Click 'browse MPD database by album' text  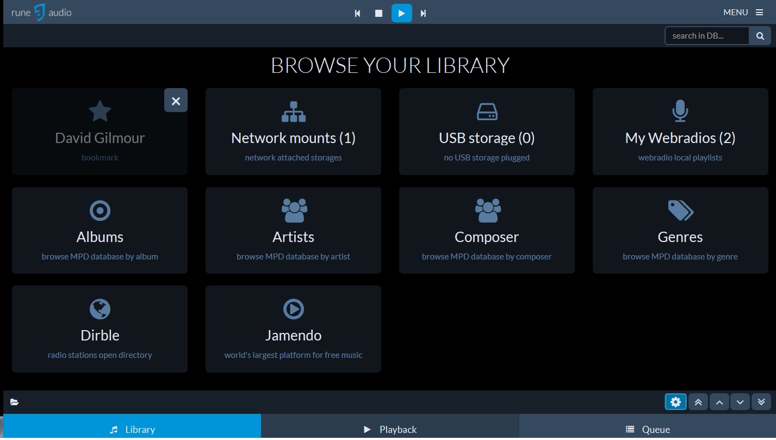point(100,257)
